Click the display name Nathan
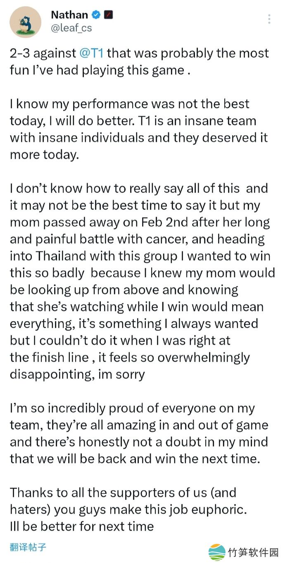Screen dimensions: 285x563 (x=69, y=15)
